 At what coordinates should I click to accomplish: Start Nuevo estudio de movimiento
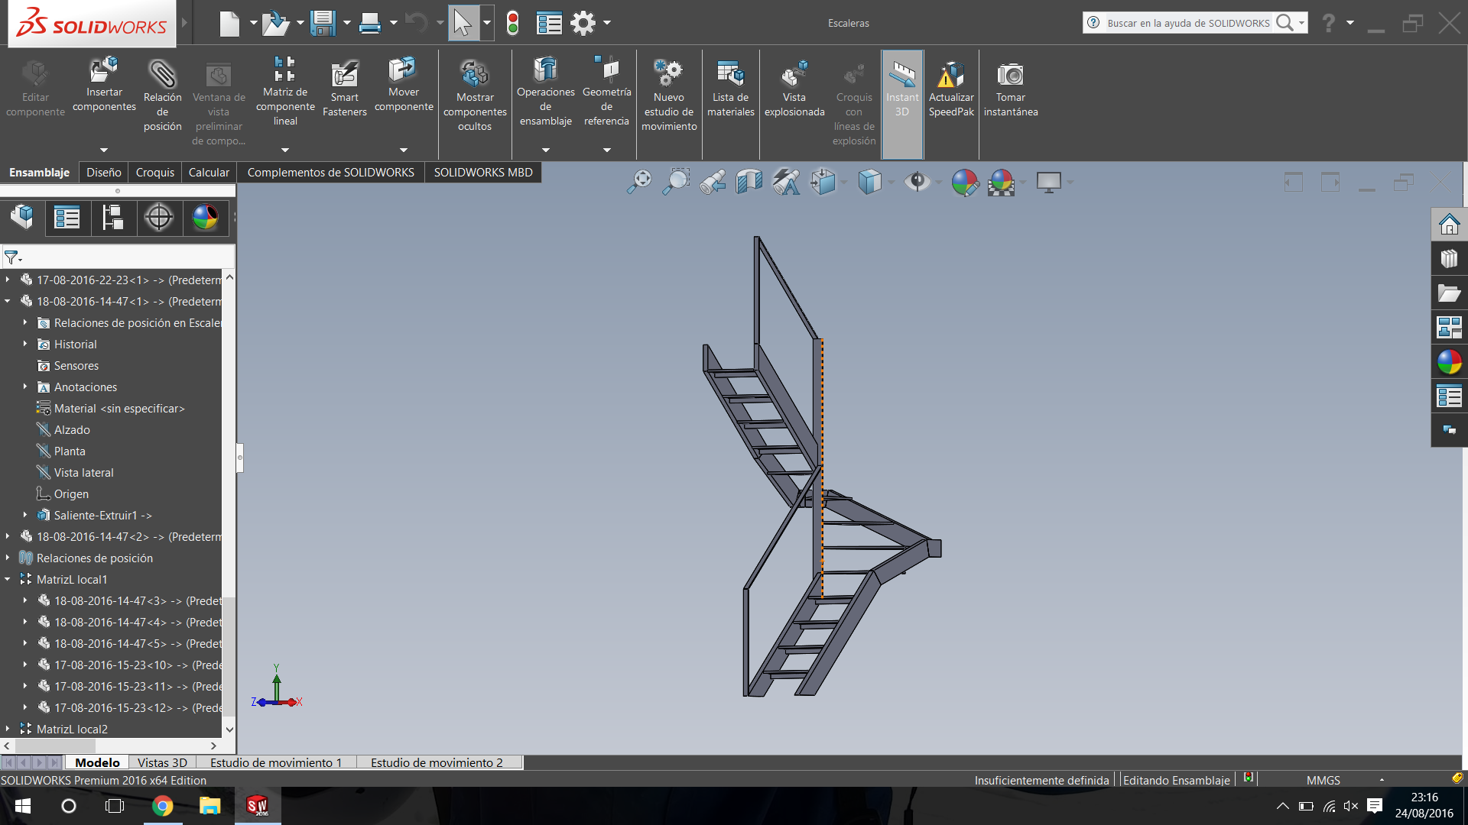tap(668, 75)
